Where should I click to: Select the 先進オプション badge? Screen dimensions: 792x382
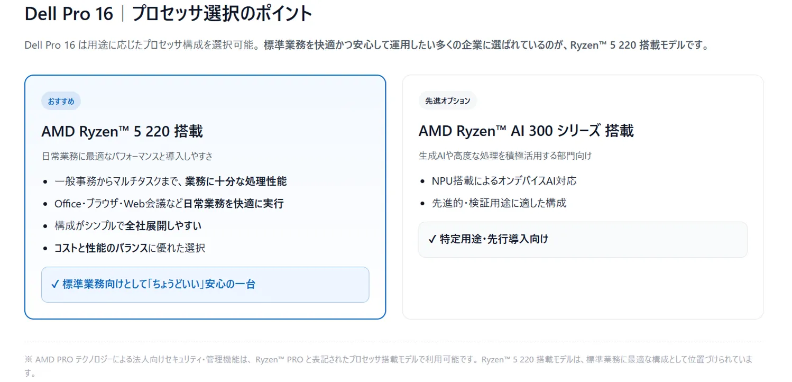tap(448, 101)
